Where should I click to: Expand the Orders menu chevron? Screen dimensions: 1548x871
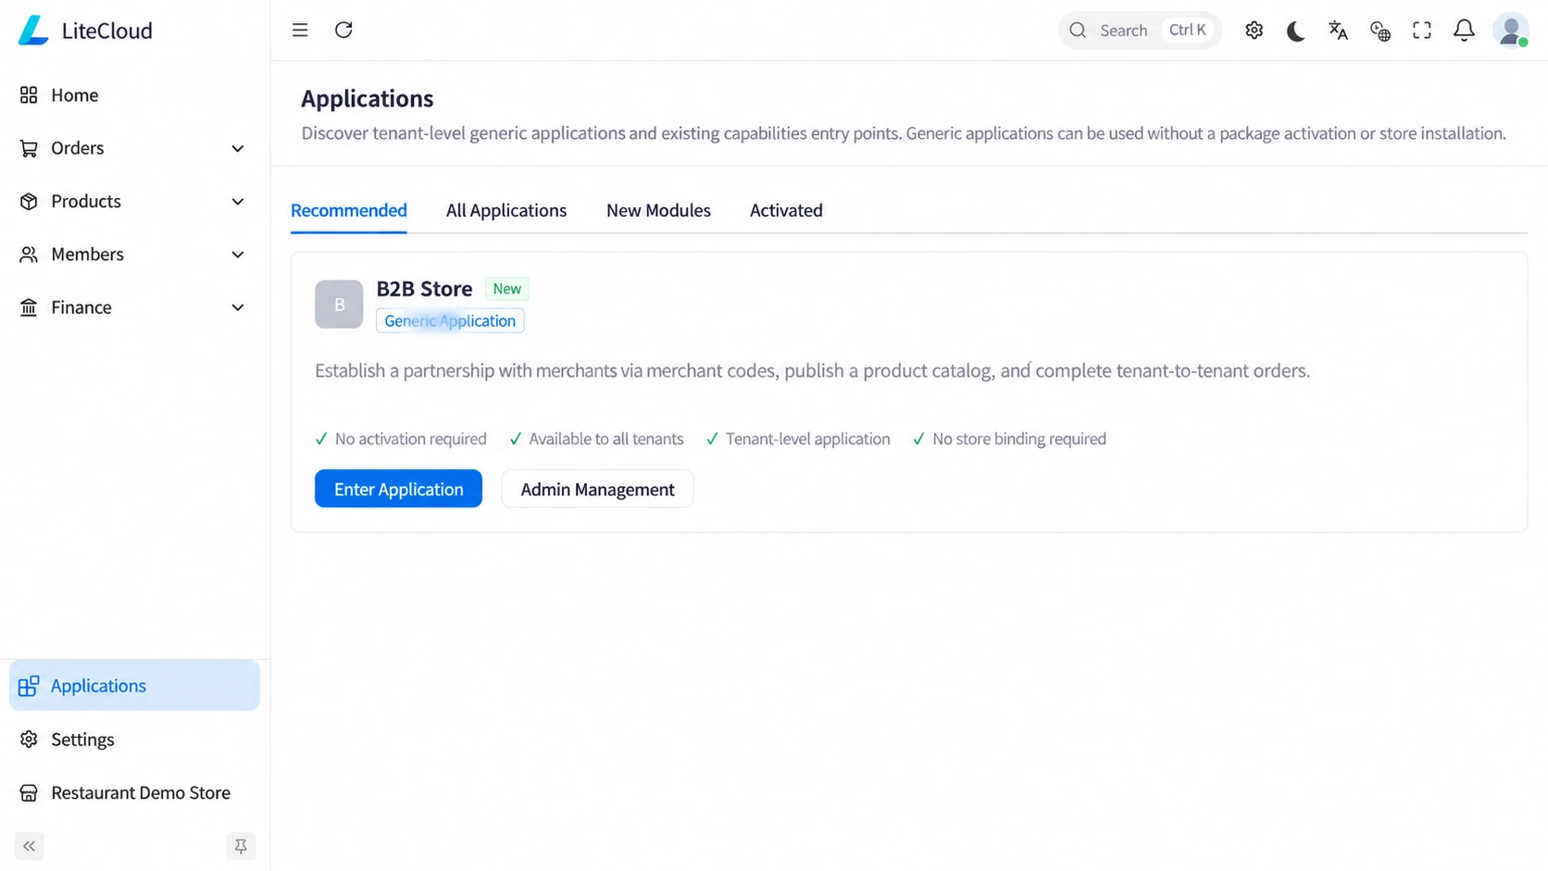tap(238, 149)
